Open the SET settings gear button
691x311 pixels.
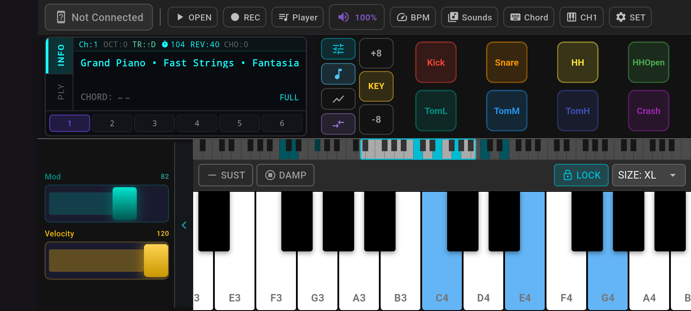630,17
